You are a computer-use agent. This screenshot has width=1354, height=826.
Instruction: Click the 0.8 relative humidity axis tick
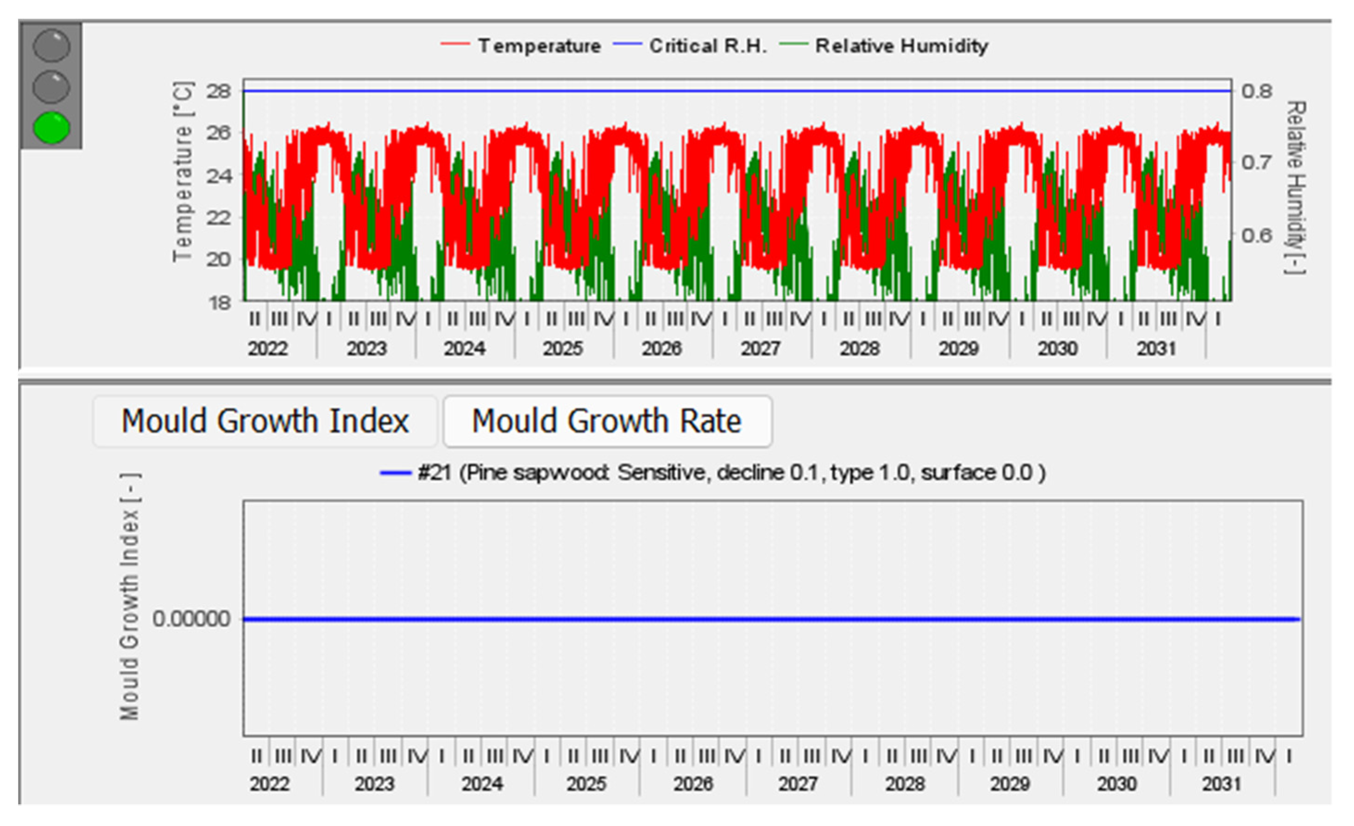(1256, 91)
